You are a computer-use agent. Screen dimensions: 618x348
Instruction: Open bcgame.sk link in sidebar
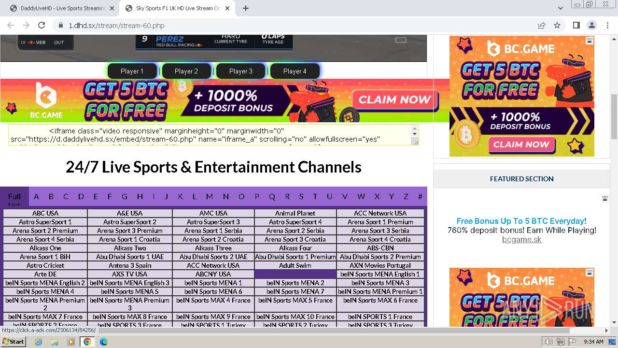point(521,239)
